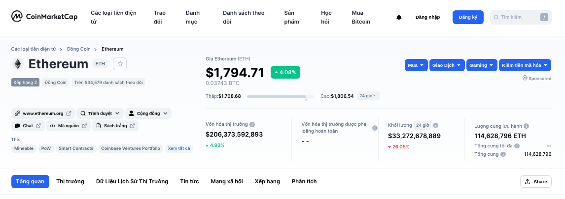The width and height of the screenshot is (565, 199).
Task: Focus the Tìm kiếm search field
Action: [x=521, y=17]
